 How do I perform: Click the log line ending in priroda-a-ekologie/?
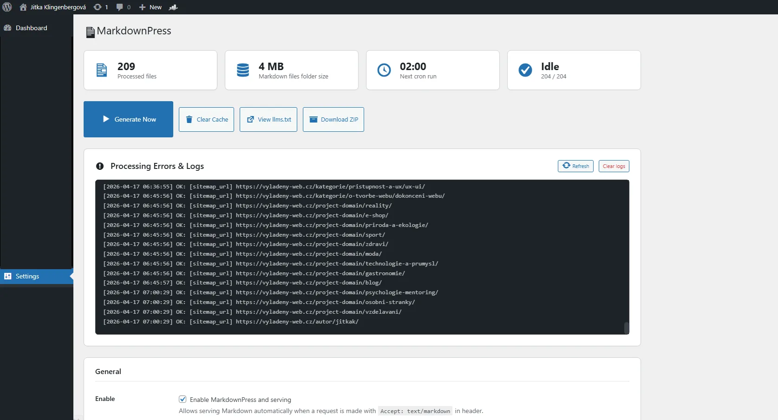click(266, 225)
